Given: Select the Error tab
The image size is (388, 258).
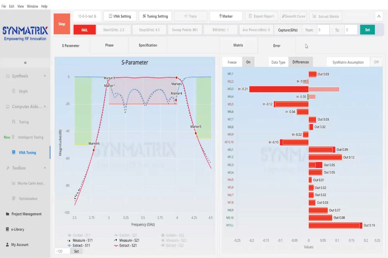Looking at the screenshot, I should coord(277,45).
